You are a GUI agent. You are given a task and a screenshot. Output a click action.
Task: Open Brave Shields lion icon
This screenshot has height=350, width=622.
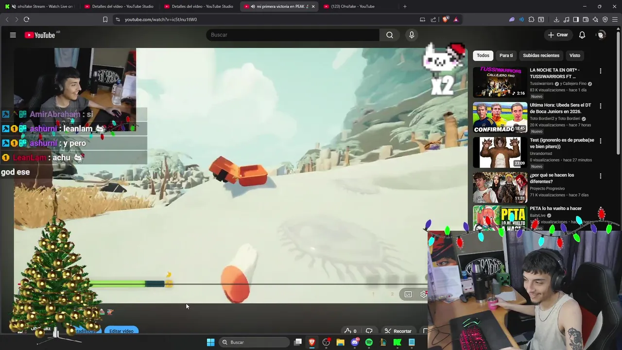point(446,19)
